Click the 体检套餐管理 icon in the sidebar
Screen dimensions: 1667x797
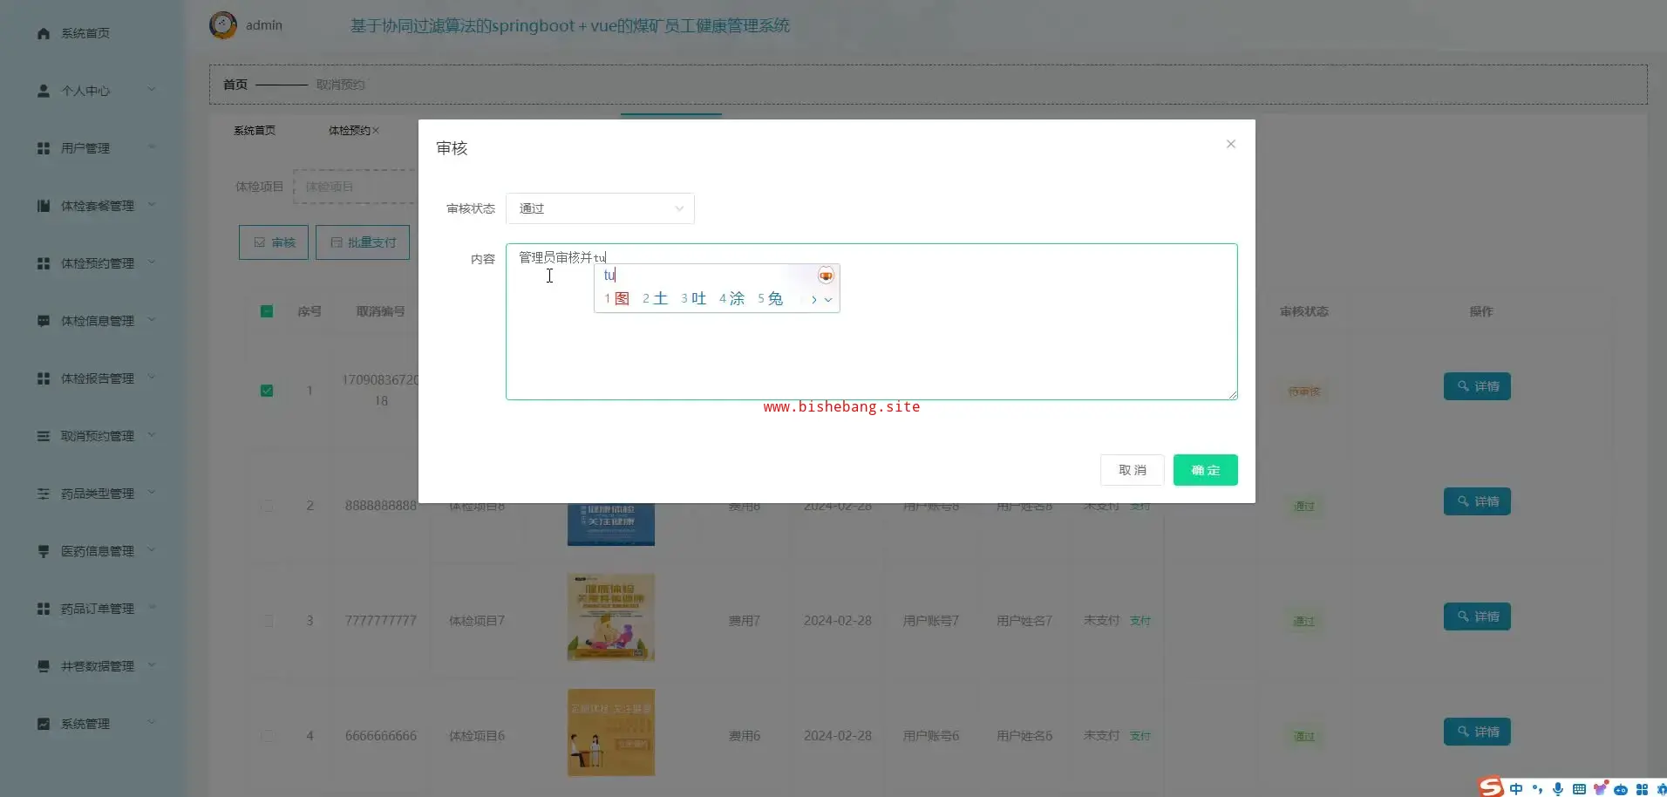tap(44, 206)
